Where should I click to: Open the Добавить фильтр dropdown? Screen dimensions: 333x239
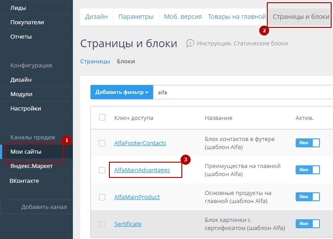click(x=121, y=92)
